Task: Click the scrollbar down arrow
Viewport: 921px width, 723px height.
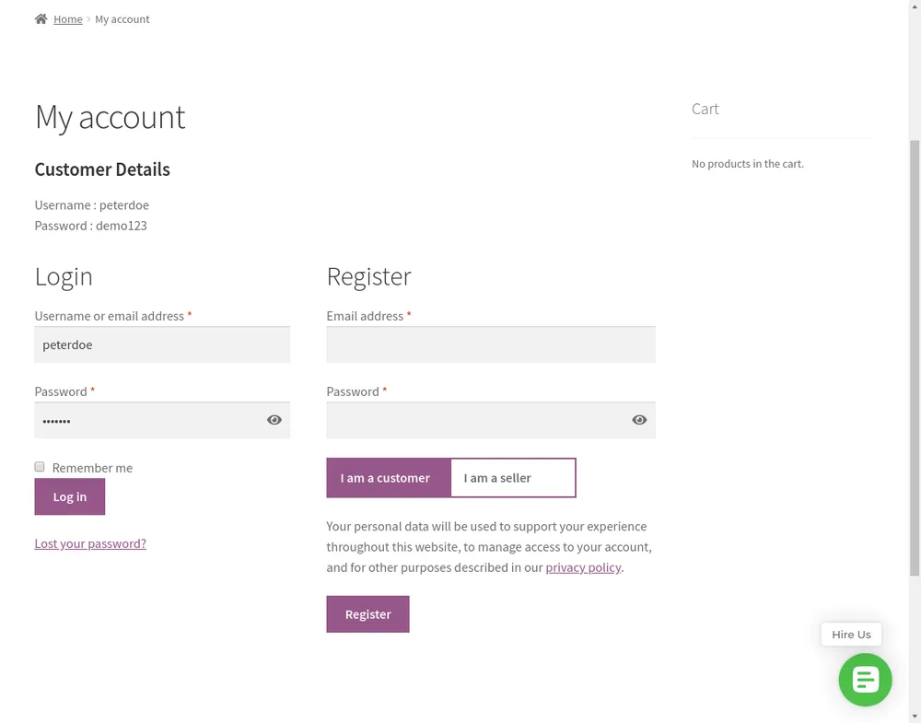Action: 915,717
